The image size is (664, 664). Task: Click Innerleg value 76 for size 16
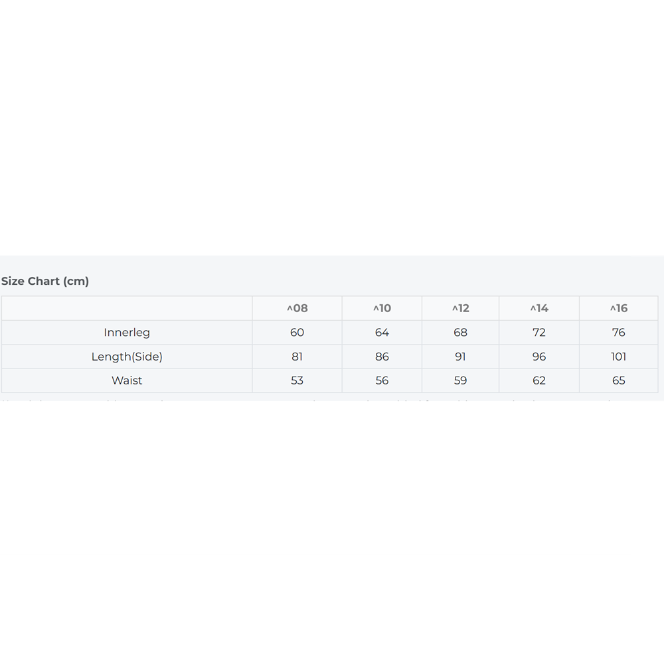(619, 333)
